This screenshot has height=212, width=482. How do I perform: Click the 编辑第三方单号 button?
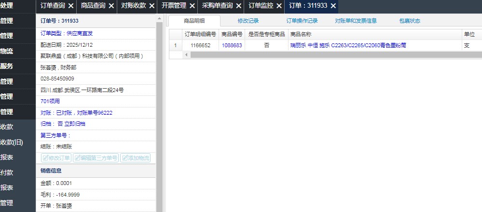point(96,158)
